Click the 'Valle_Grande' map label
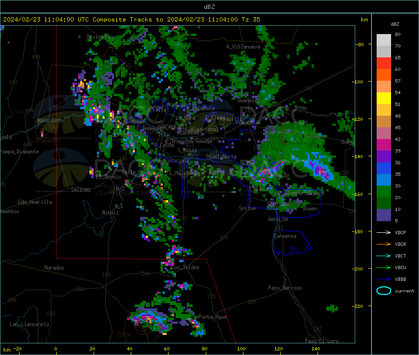This screenshot has height=355, width=419. (x=138, y=172)
